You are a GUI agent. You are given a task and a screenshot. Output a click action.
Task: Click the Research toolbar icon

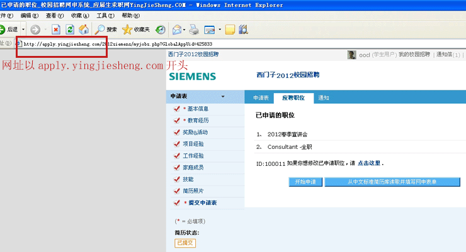244,30
